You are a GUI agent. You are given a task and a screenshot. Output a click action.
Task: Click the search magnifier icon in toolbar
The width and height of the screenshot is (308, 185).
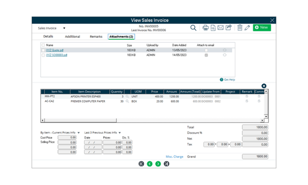click(193, 28)
